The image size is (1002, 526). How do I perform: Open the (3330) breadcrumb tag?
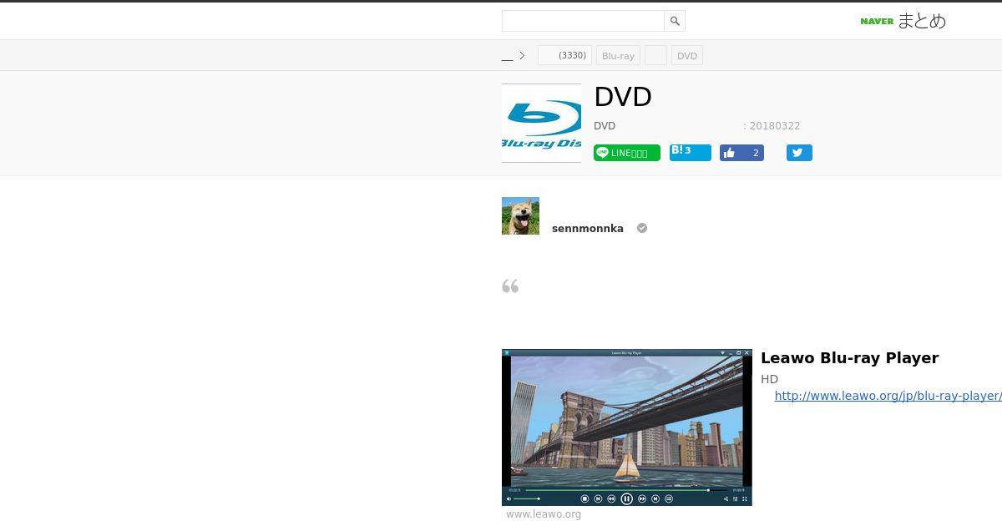564,56
